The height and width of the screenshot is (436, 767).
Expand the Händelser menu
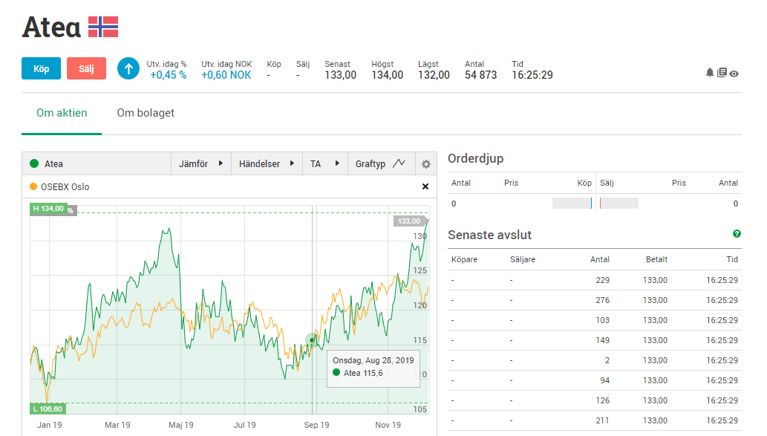click(267, 164)
